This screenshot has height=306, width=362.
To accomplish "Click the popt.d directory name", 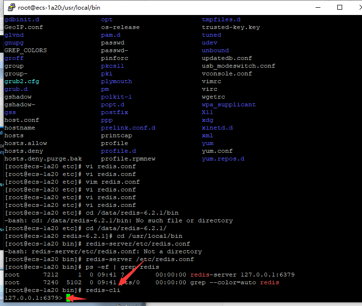I will click(113, 105).
